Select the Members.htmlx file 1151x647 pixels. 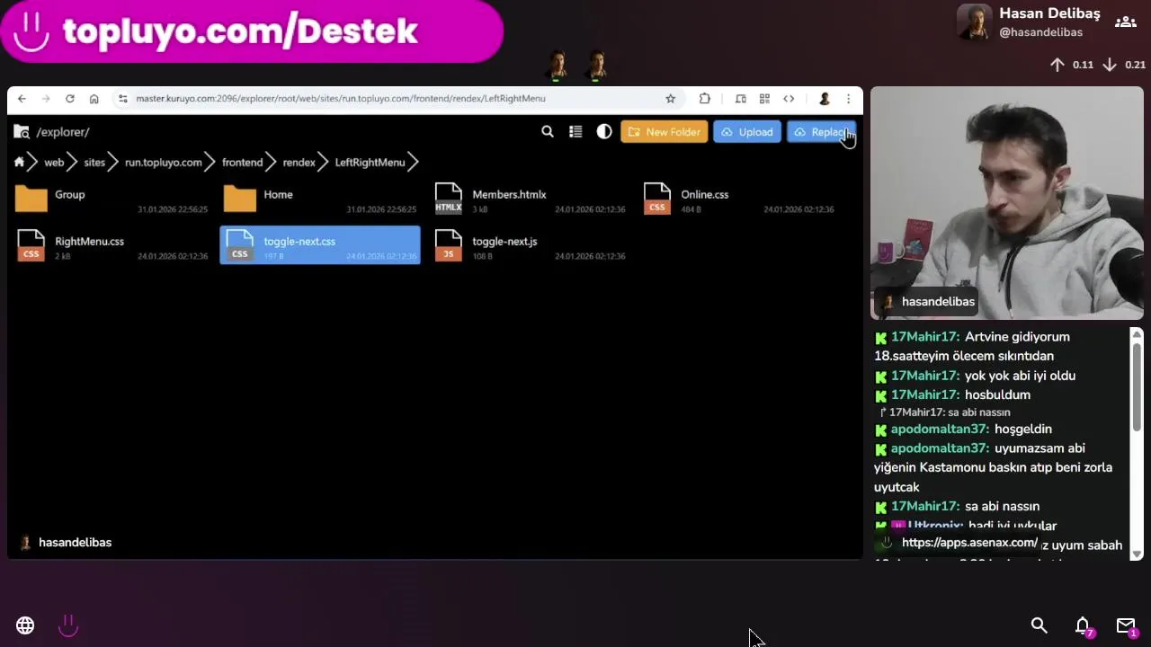tap(529, 199)
